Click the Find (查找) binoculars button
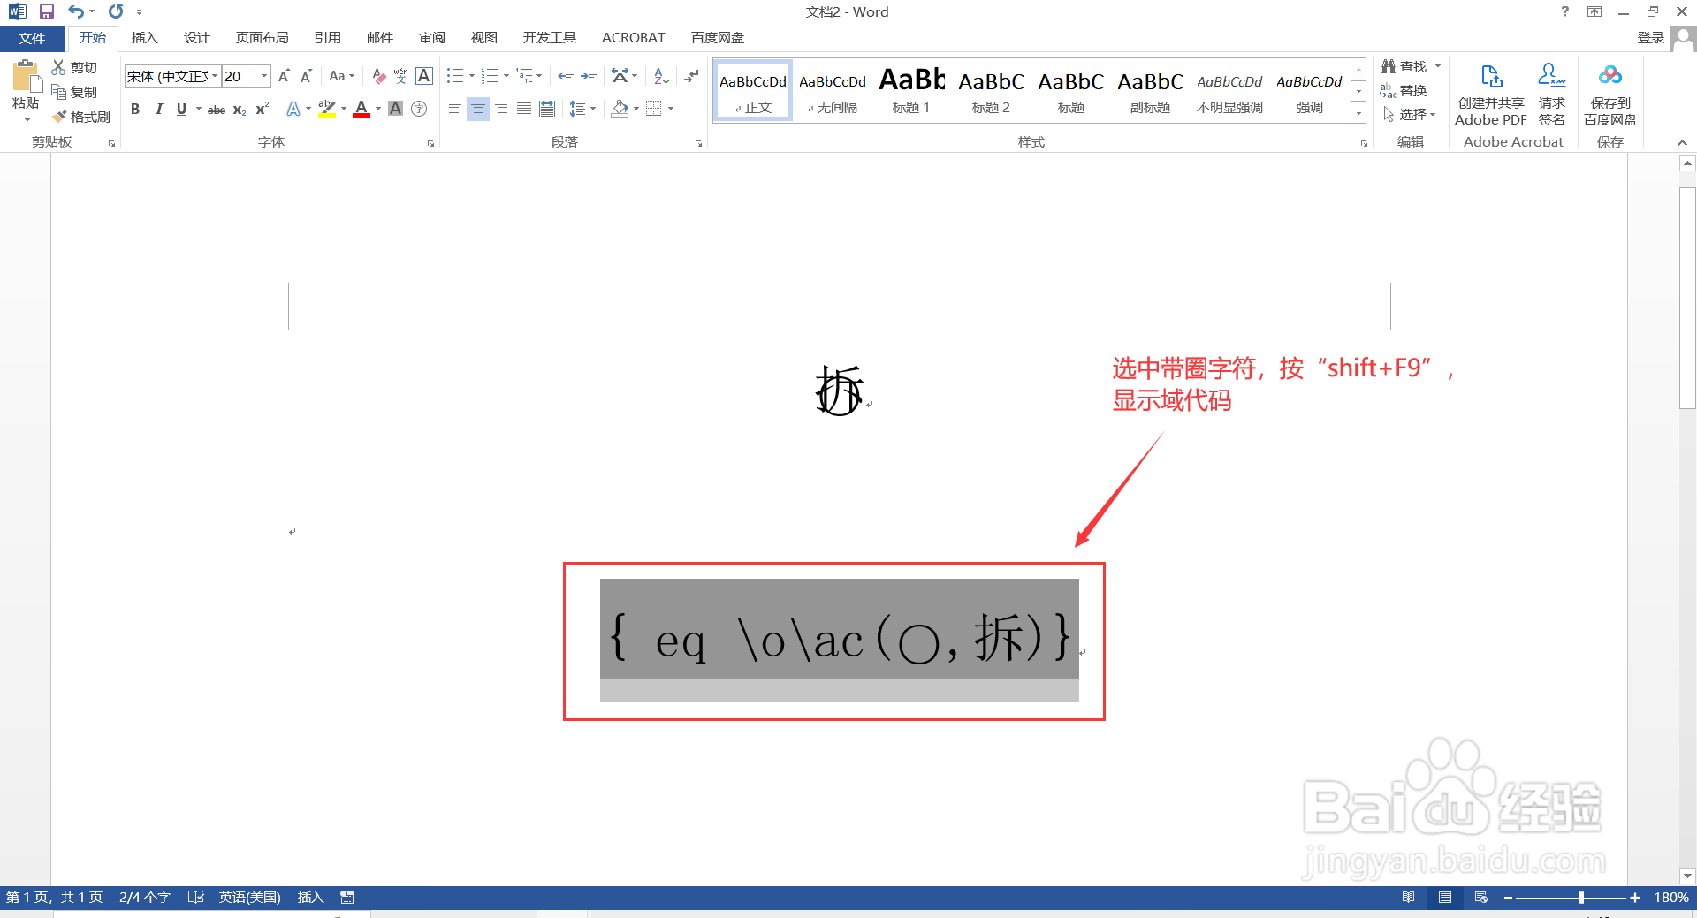The image size is (1697, 918). (x=1404, y=66)
